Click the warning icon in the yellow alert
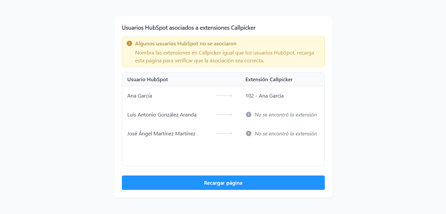The image size is (446, 214). pyautogui.click(x=129, y=43)
